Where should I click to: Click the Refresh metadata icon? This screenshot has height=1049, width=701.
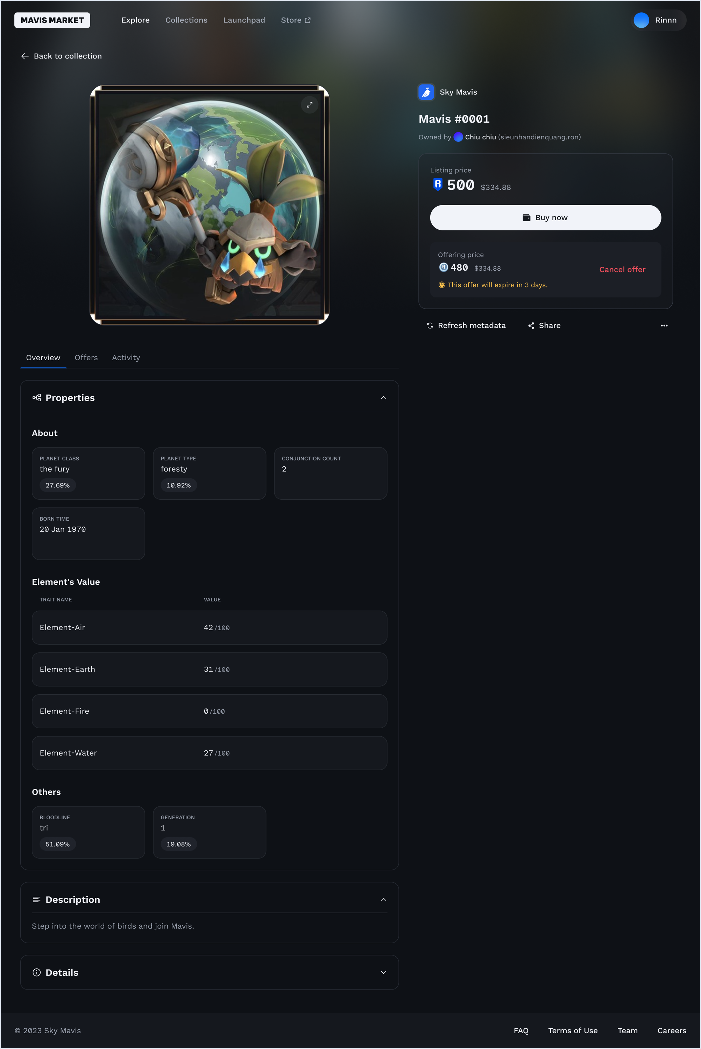click(430, 326)
